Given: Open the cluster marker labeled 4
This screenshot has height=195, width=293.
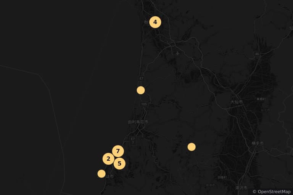Looking at the screenshot, I should pyautogui.click(x=155, y=22).
